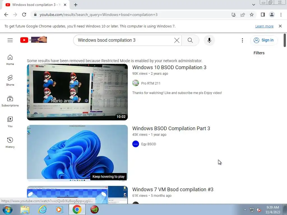Go back with the browser back arrow

coord(6,15)
